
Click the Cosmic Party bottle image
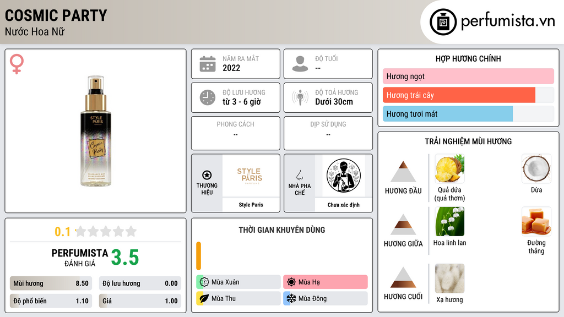click(x=96, y=131)
